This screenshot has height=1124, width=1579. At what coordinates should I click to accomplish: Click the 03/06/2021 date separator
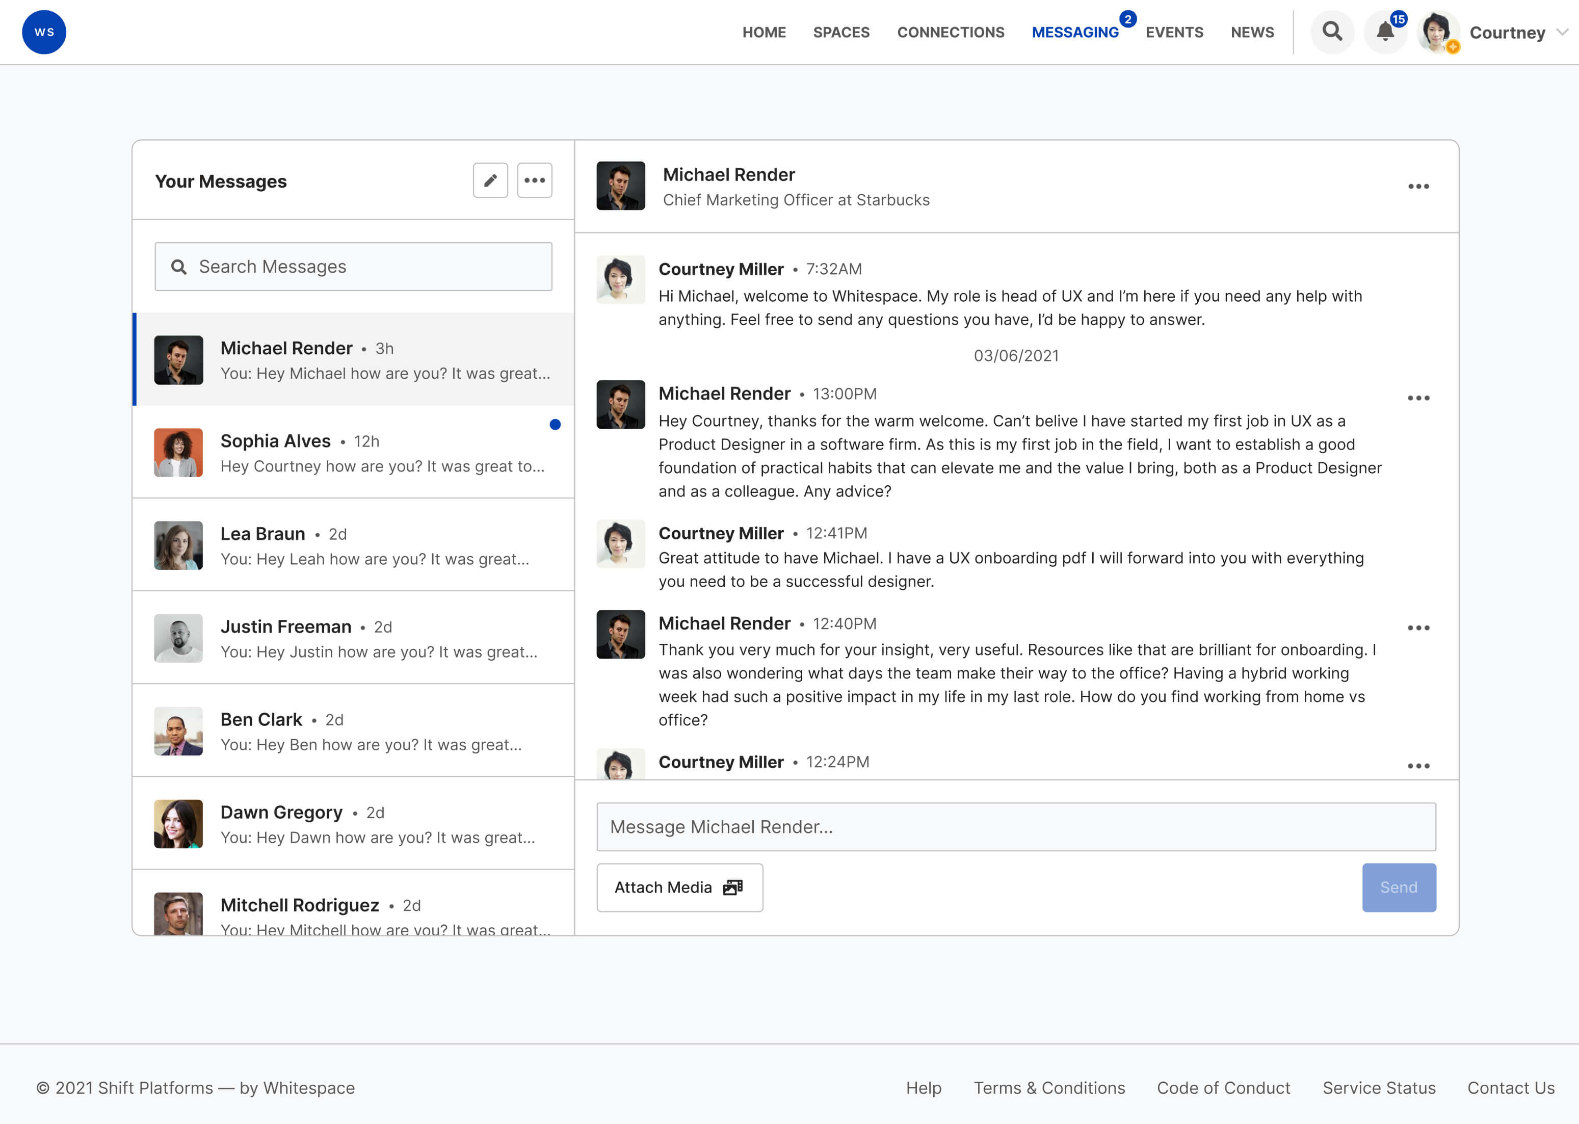pos(1016,355)
